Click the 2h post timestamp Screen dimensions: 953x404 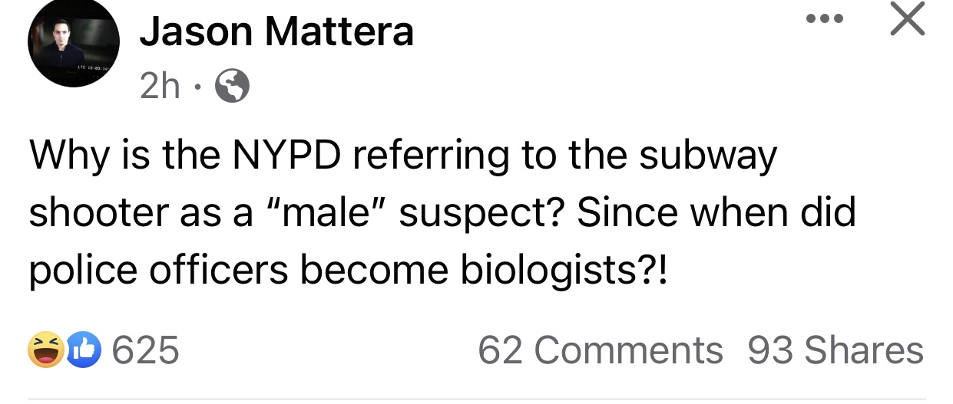160,88
